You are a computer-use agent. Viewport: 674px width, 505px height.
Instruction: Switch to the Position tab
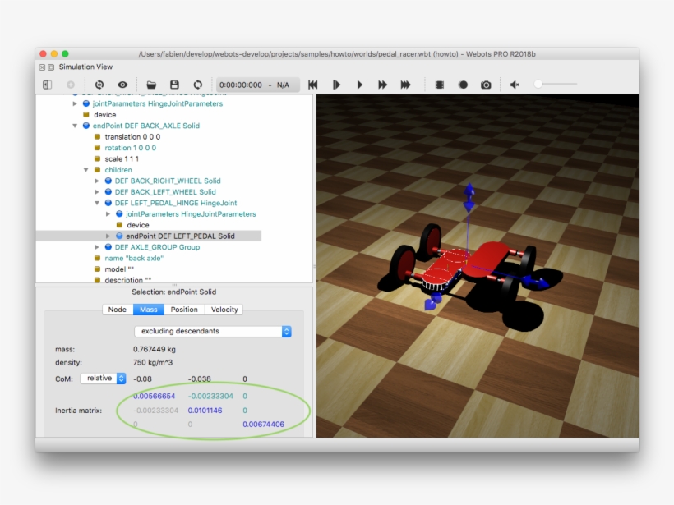click(184, 310)
